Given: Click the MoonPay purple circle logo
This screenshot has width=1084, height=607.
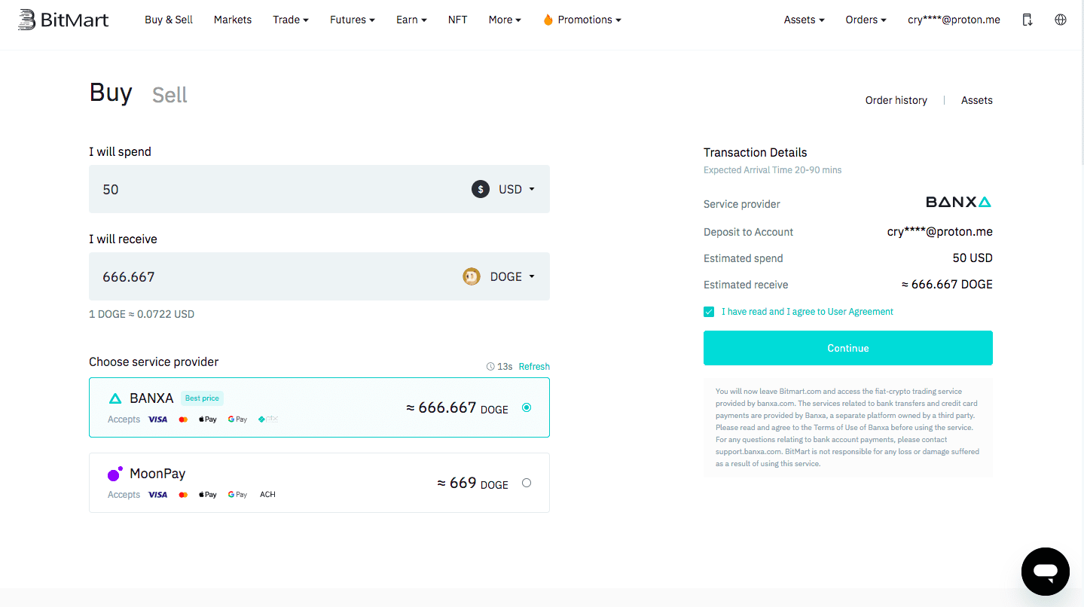Looking at the screenshot, I should point(115,474).
